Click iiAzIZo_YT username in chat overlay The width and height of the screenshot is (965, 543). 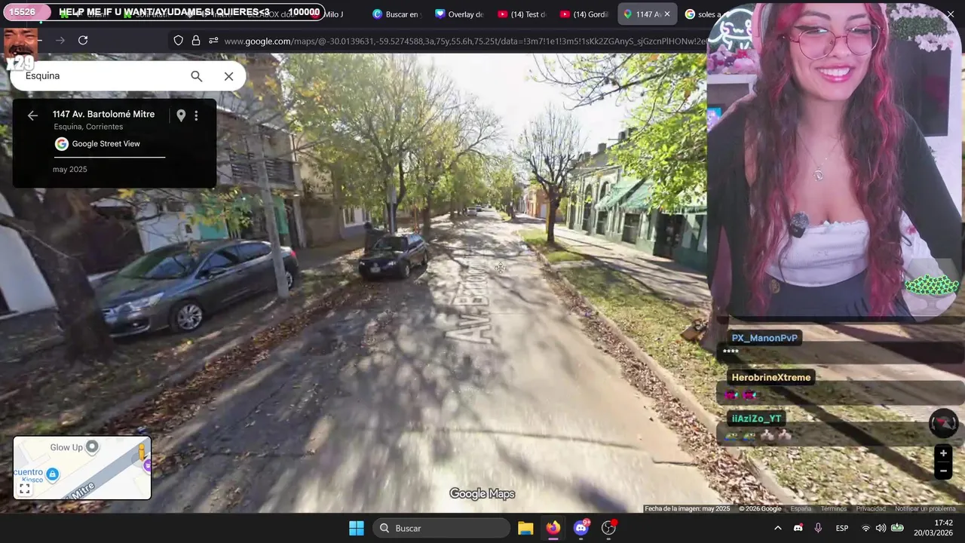tap(757, 419)
